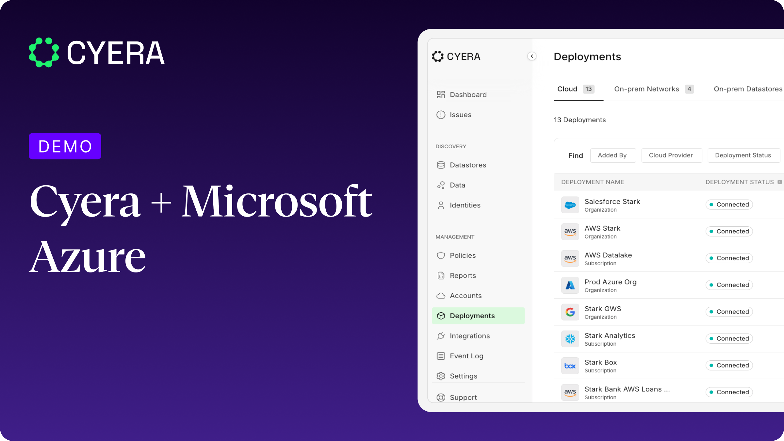The width and height of the screenshot is (784, 441).
Task: Open the Added By filter
Action: click(612, 155)
